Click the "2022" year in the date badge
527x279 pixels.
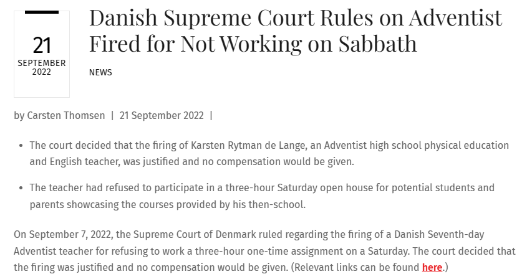point(42,72)
